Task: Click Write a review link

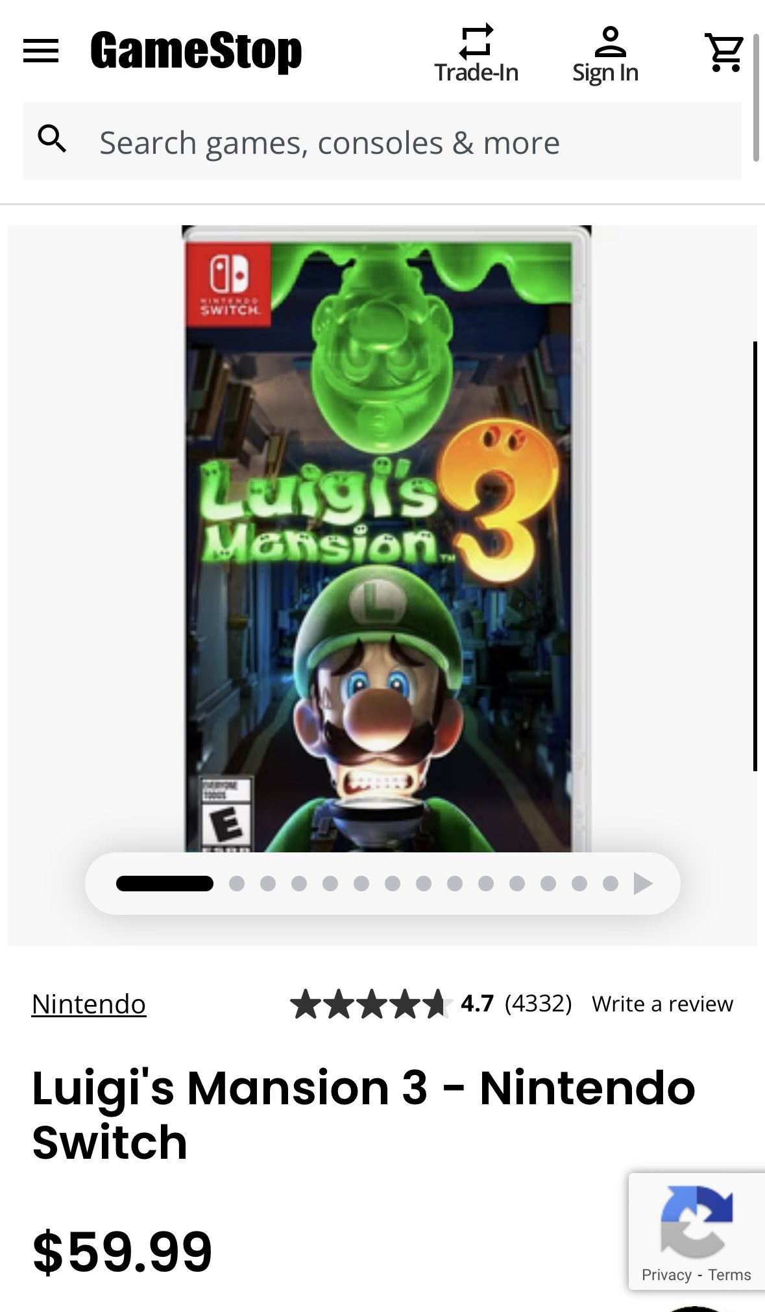Action: click(x=662, y=1004)
